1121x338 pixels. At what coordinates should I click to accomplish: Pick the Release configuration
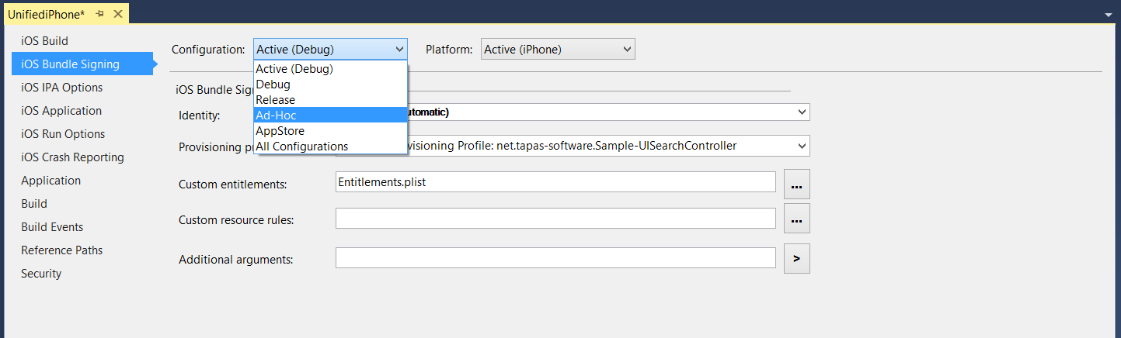pyautogui.click(x=330, y=99)
